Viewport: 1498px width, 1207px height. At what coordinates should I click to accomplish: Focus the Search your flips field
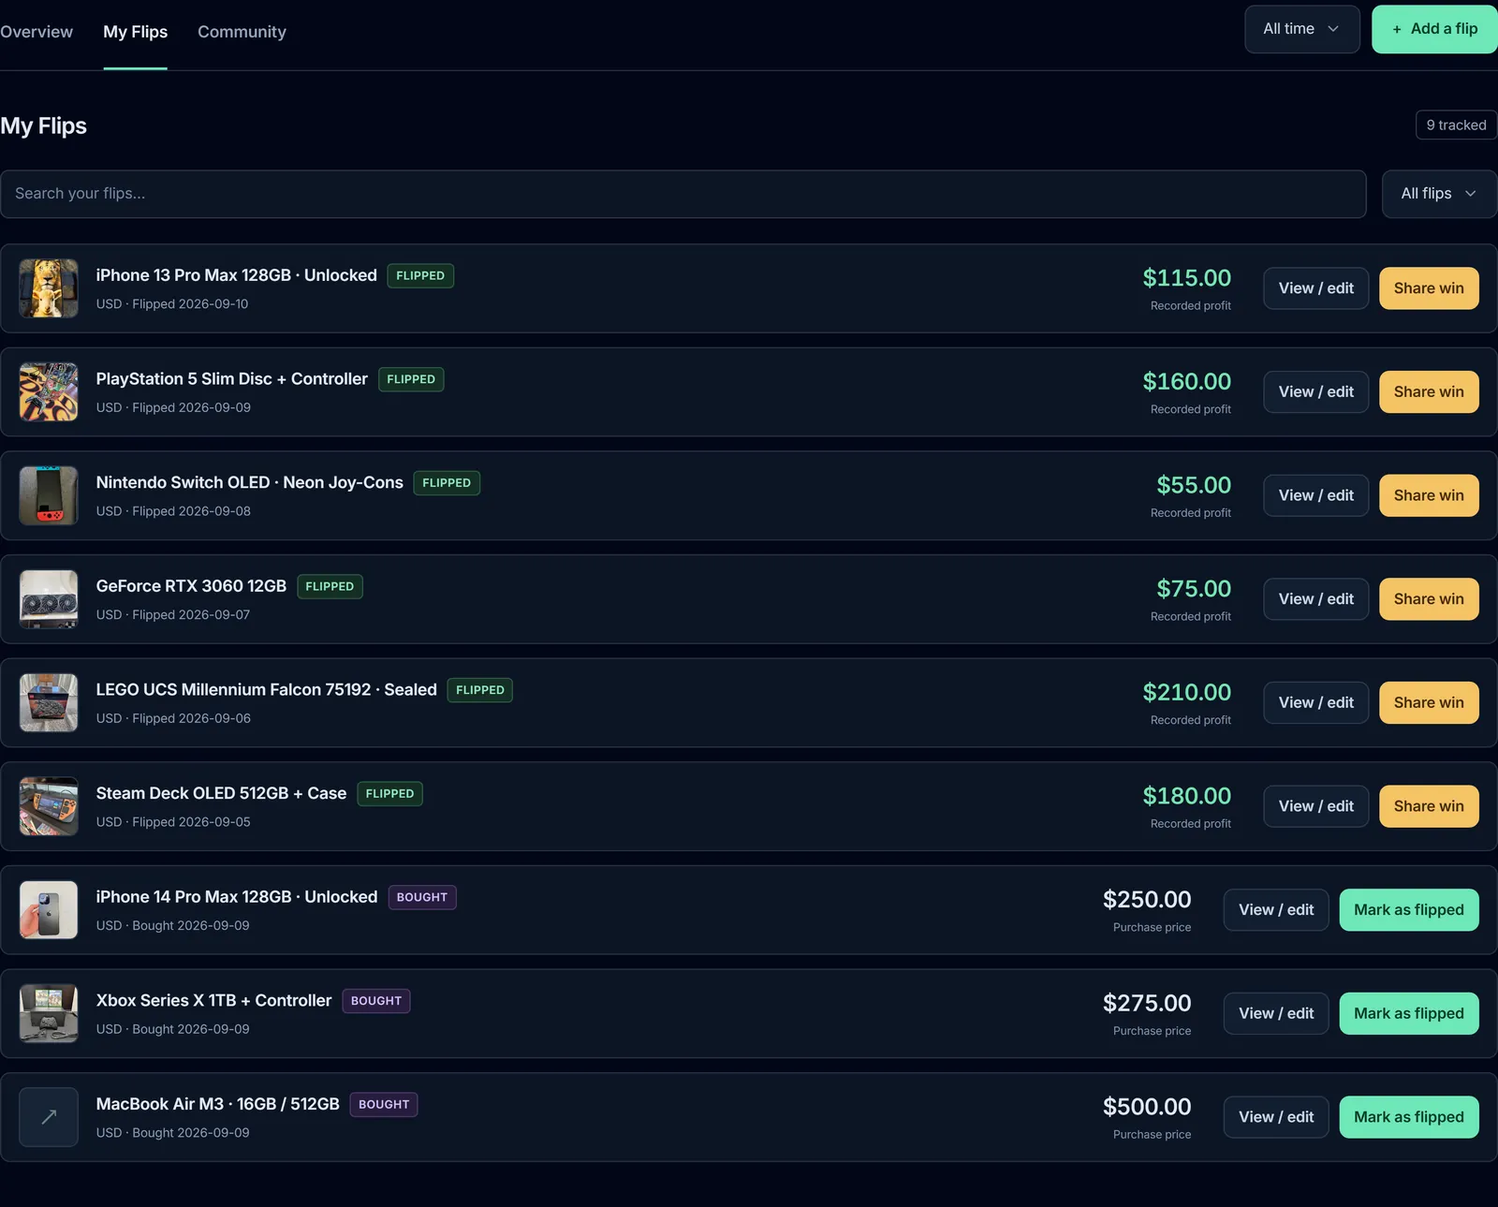(x=683, y=194)
